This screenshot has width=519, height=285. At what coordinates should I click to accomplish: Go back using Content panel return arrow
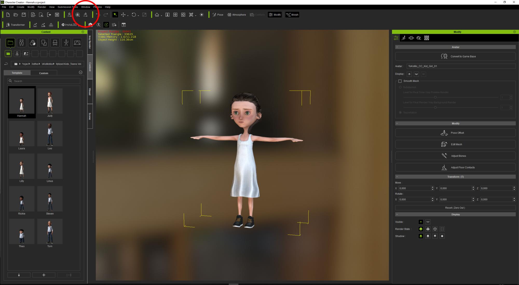click(x=6, y=64)
